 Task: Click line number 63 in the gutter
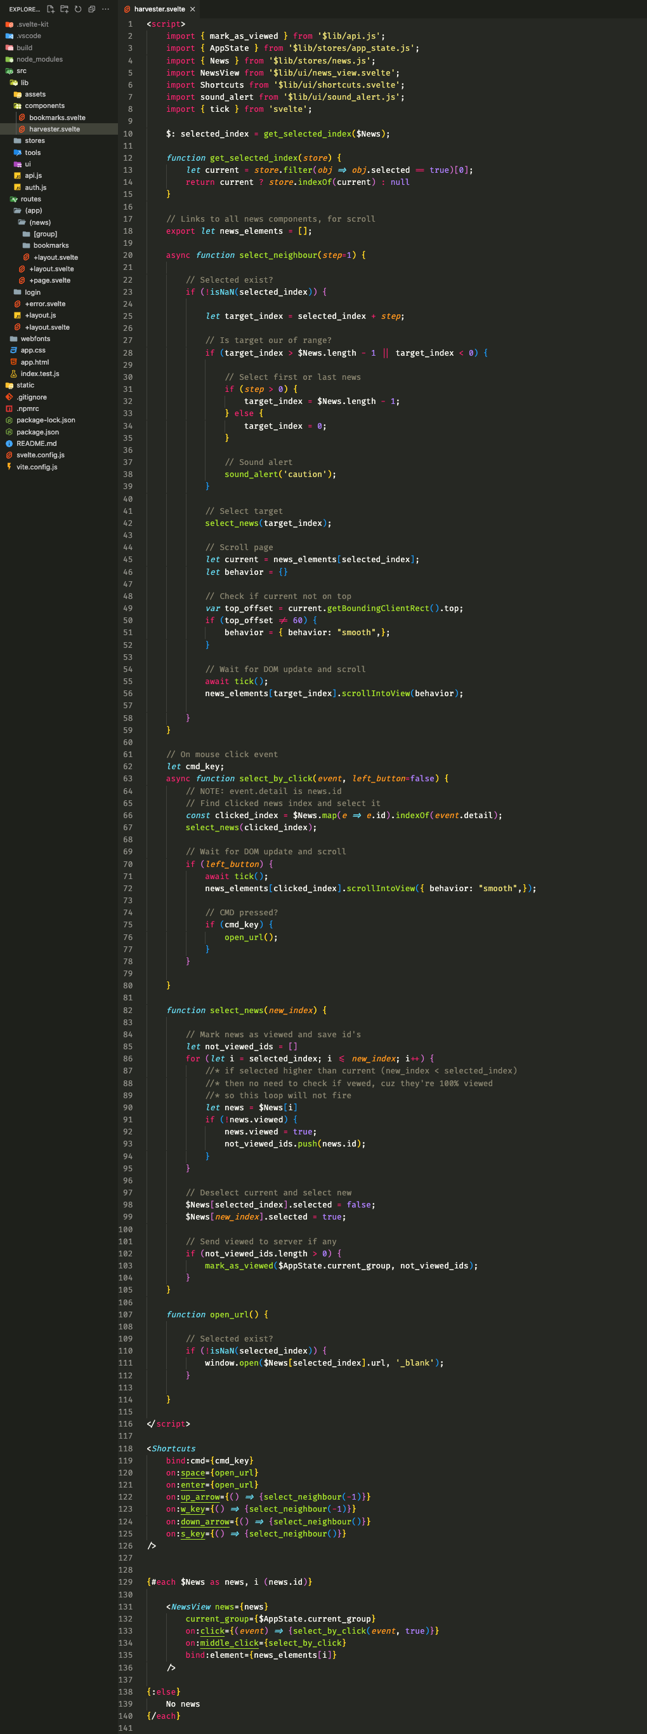coord(127,779)
